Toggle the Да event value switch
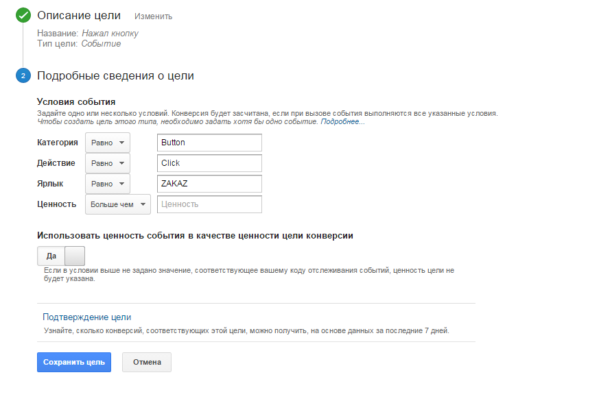The width and height of the screenshot is (599, 401). pos(60,256)
